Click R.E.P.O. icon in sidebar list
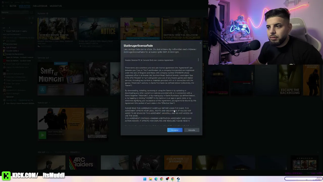Screen dimensions: 323x182 pyautogui.click(x=4, y=87)
